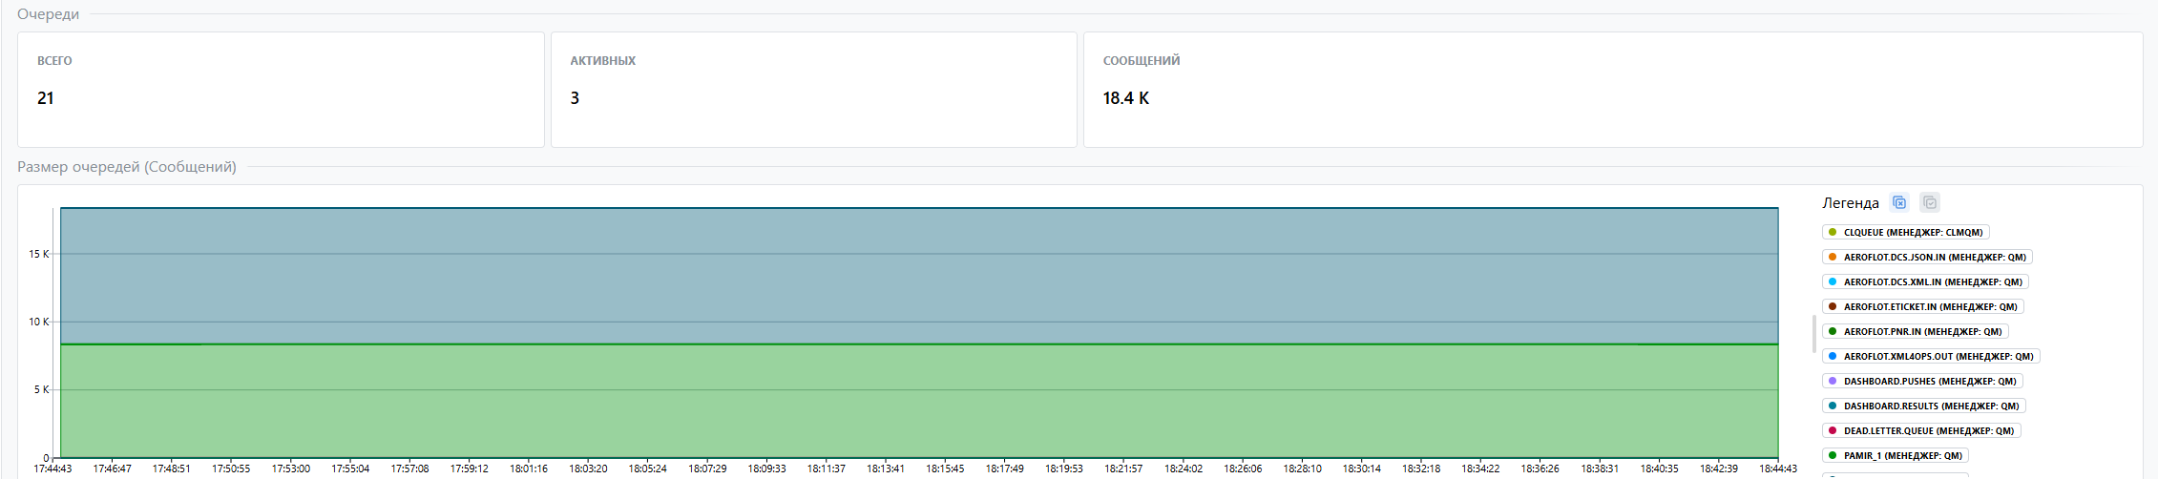This screenshot has width=2158, height=479.
Task: Select the СООБЩЕНИЙ 18.4 K card
Action: tap(1612, 90)
